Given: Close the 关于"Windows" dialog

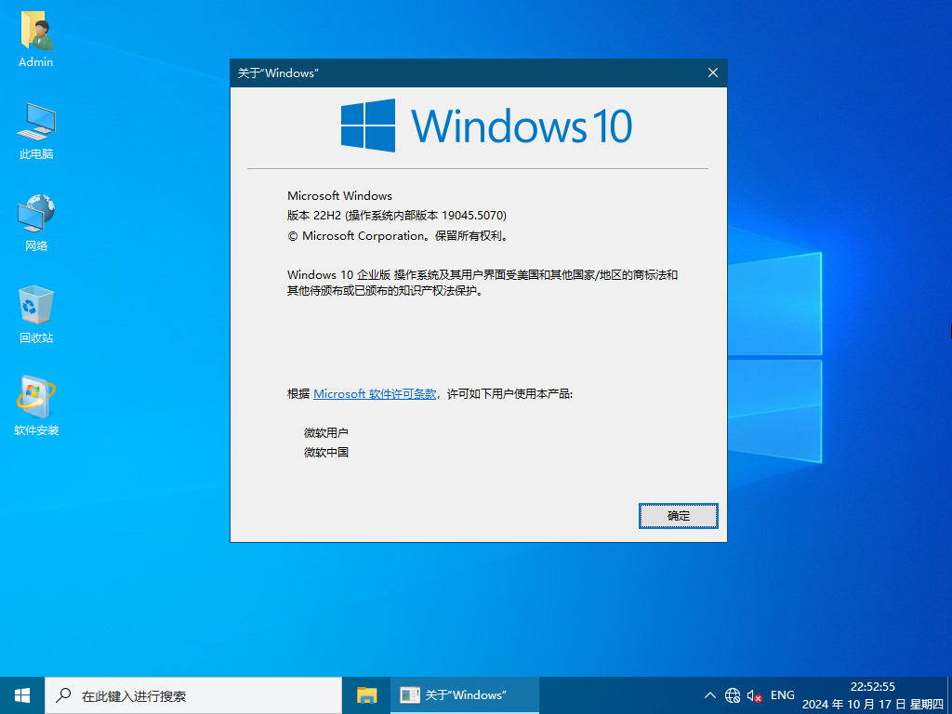Looking at the screenshot, I should tap(713, 73).
